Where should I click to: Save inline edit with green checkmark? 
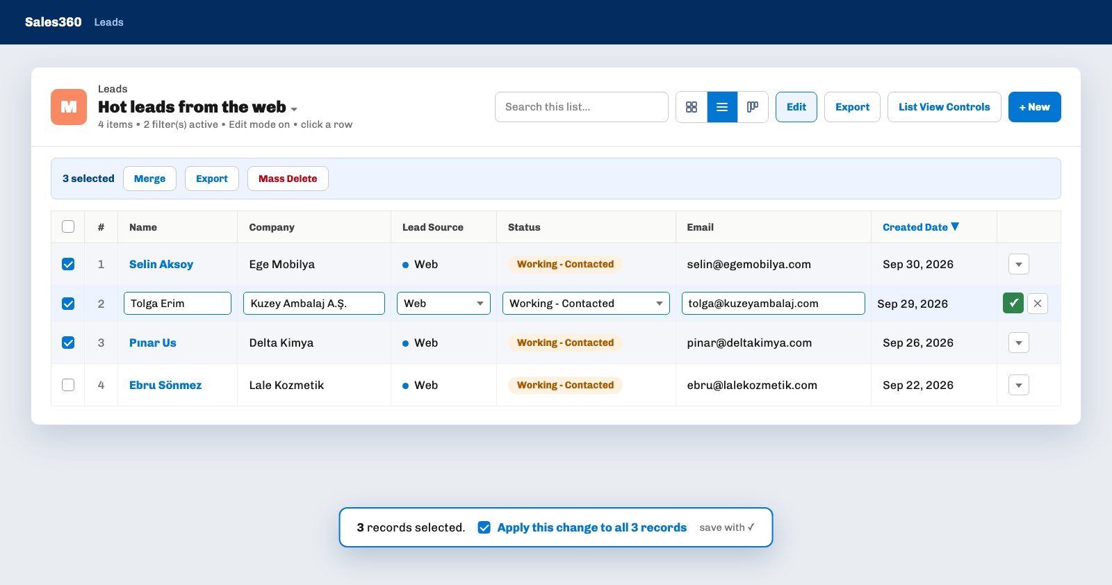[x=1013, y=304]
